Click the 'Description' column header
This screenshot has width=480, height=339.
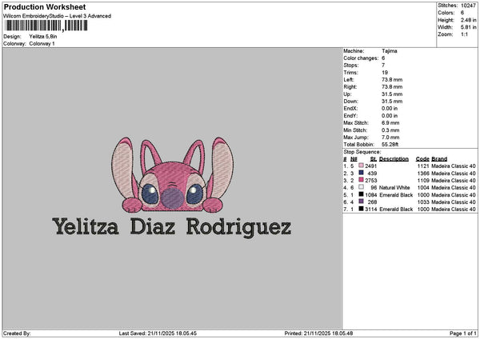click(x=394, y=159)
